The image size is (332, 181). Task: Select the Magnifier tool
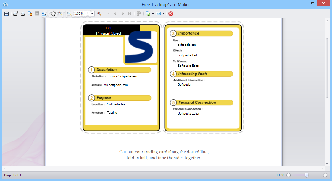pos(60,14)
